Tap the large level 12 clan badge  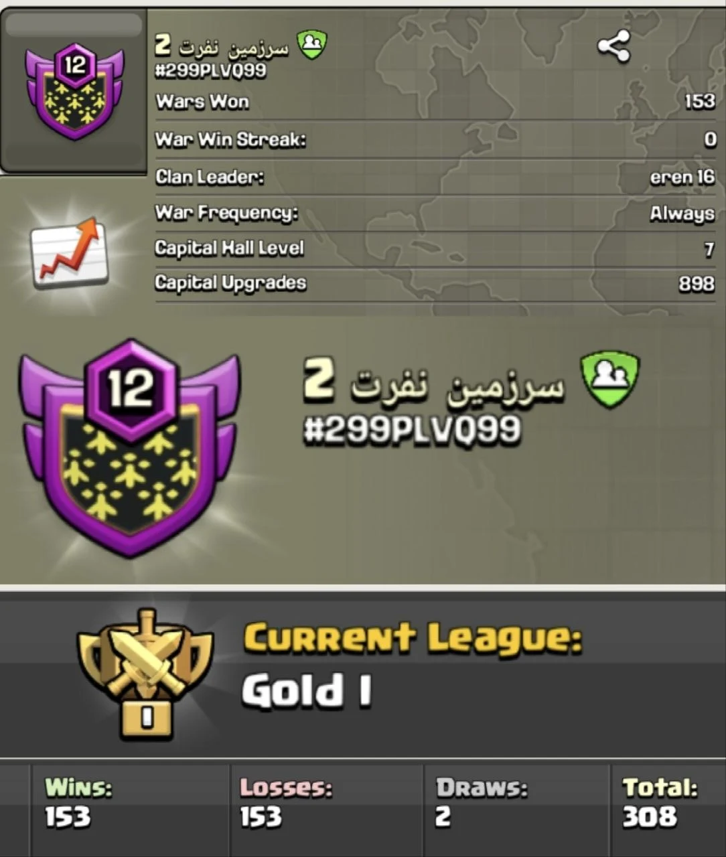tap(129, 447)
